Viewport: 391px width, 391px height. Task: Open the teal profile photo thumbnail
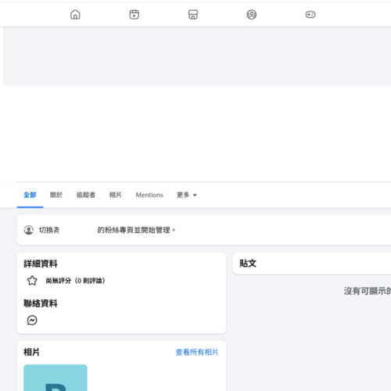56,378
